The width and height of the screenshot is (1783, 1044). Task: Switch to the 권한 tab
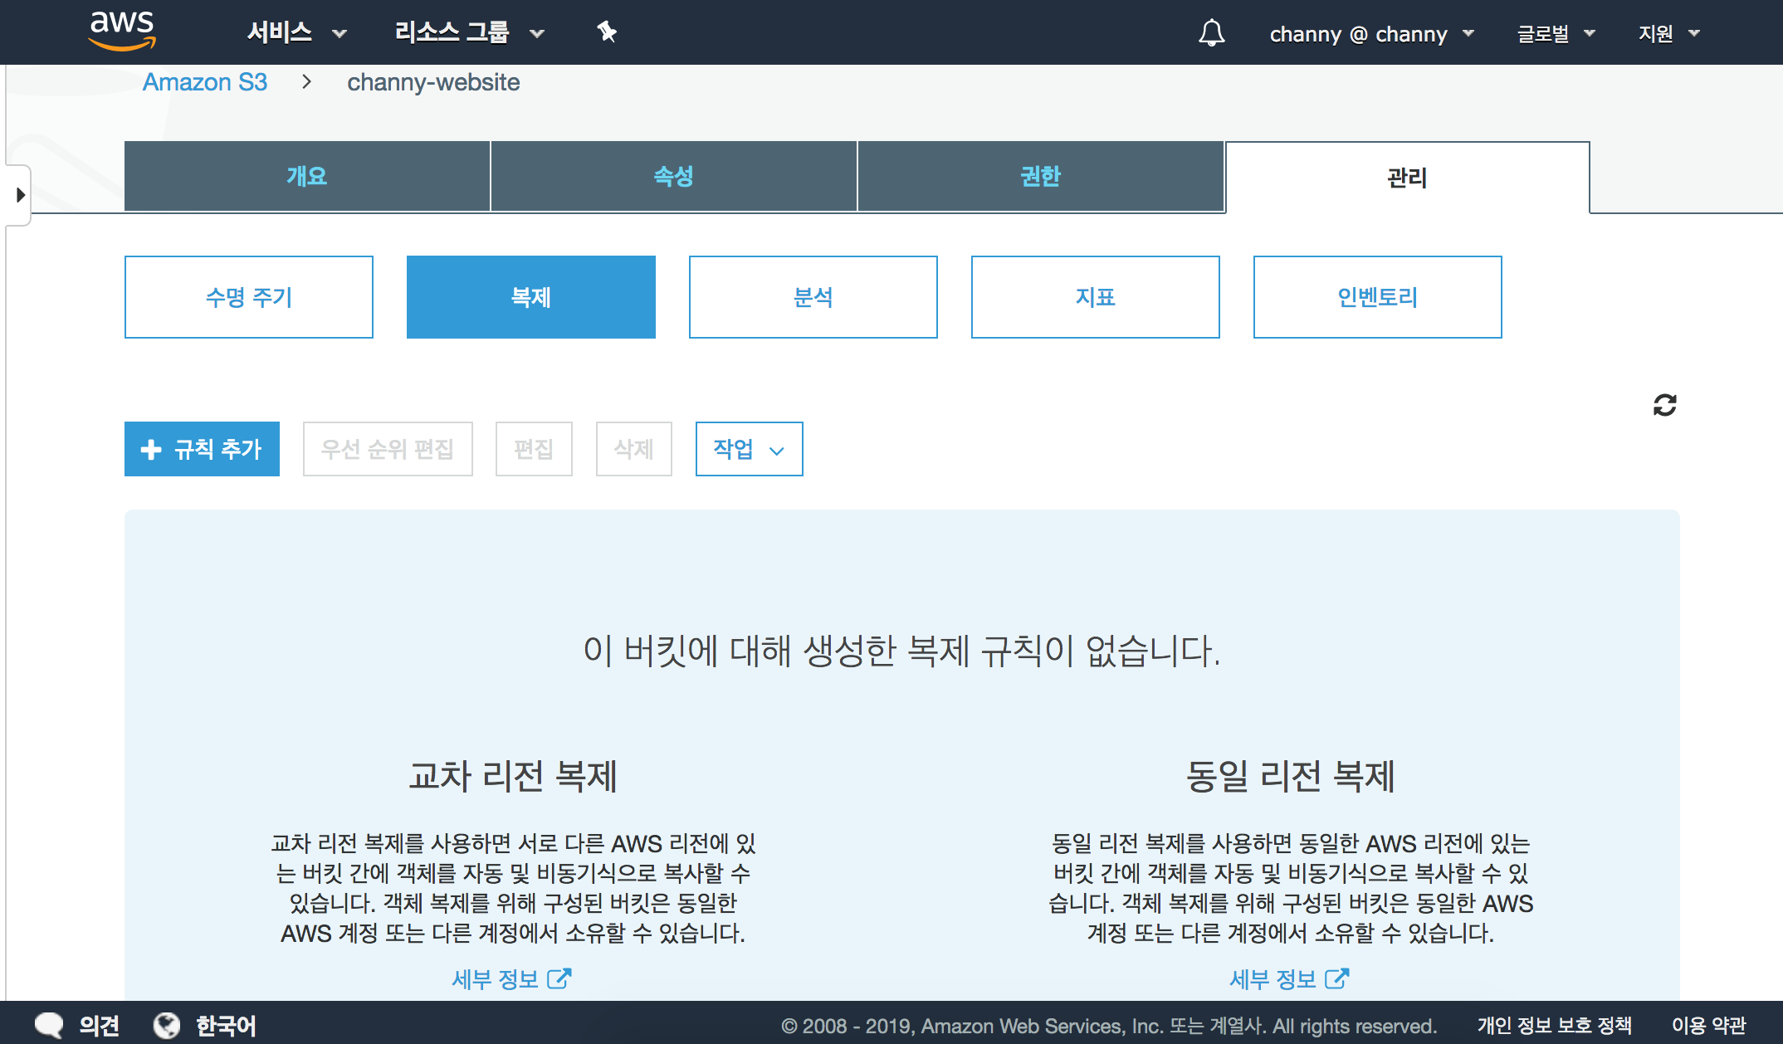tap(1040, 176)
